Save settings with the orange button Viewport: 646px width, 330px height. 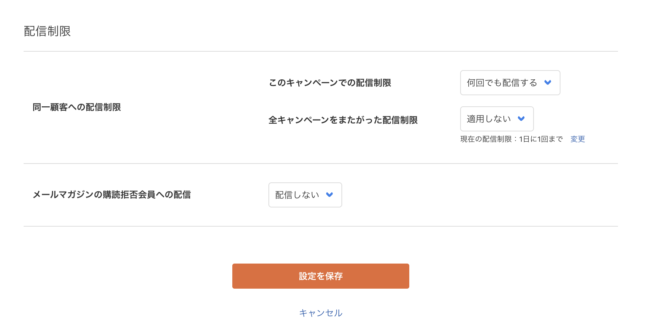(320, 276)
